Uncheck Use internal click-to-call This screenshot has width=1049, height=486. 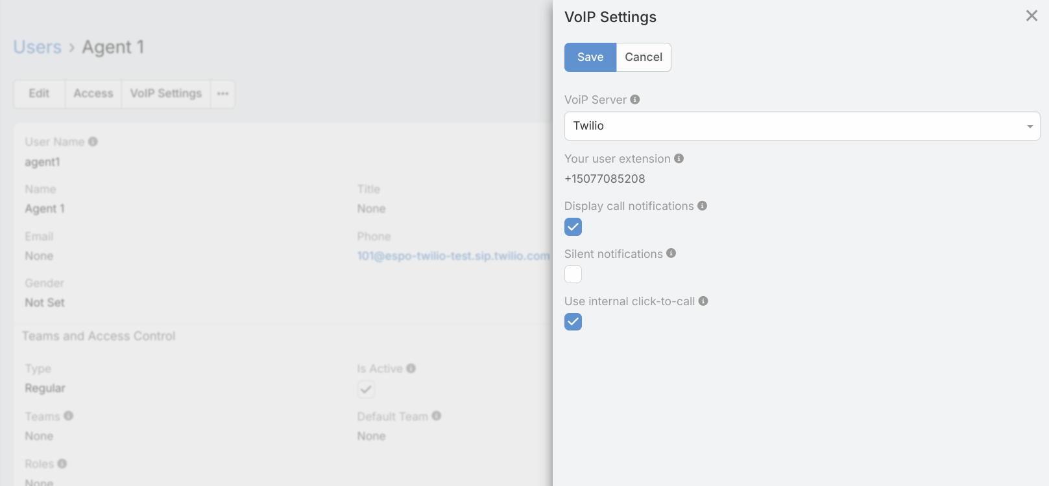(x=573, y=321)
